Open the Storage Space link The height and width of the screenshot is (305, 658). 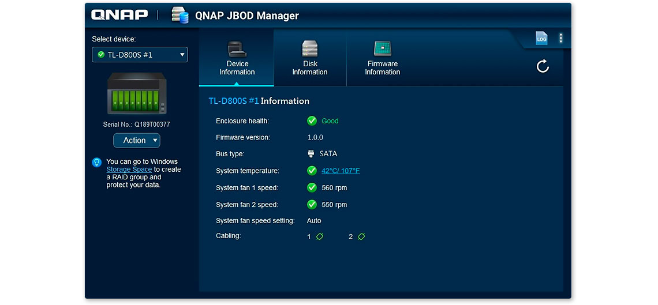[129, 170]
